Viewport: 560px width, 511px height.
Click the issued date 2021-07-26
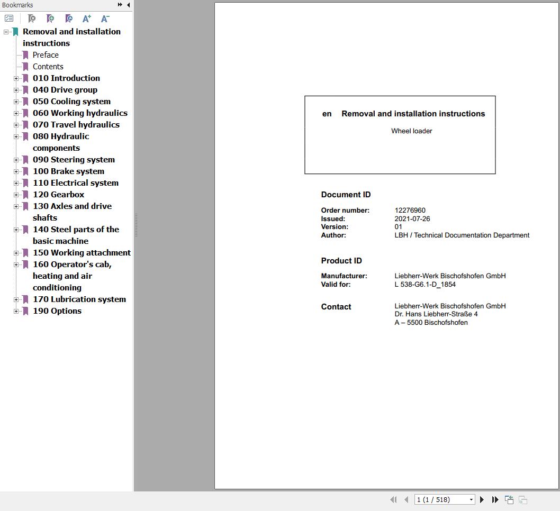point(412,219)
